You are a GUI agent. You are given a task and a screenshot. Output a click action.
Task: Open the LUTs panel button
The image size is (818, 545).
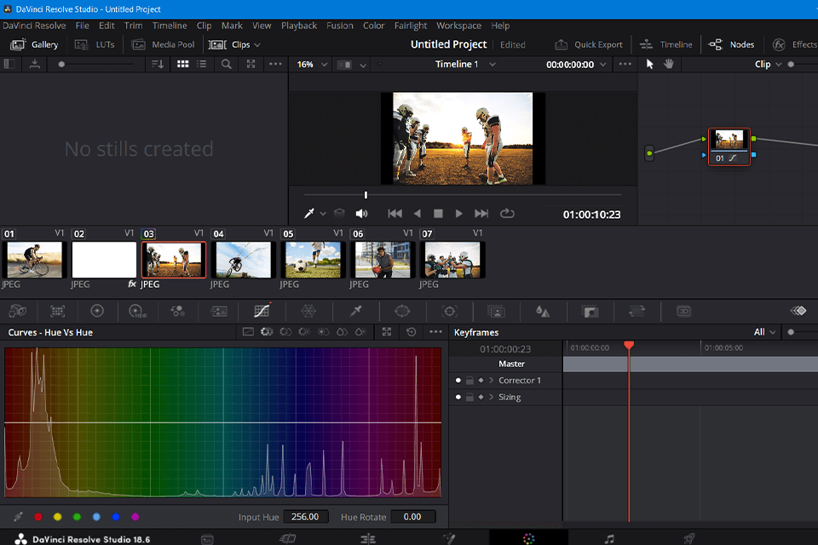(95, 44)
